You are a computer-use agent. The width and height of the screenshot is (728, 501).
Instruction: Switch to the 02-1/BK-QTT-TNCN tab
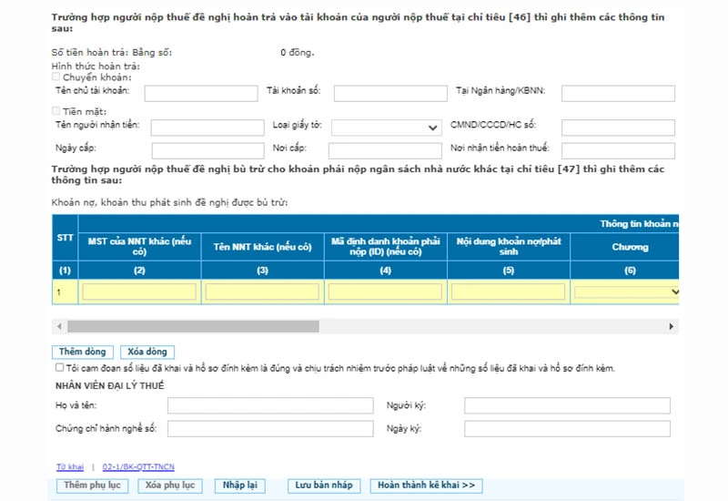point(138,467)
